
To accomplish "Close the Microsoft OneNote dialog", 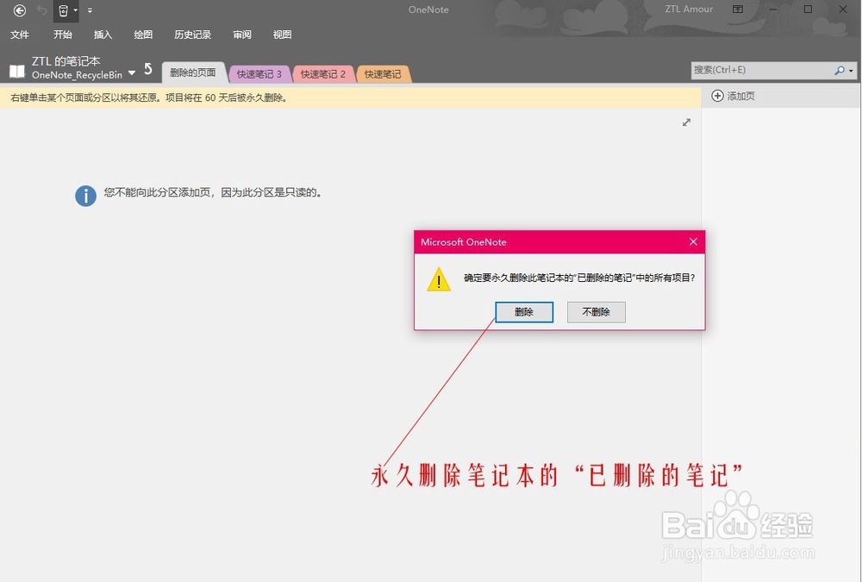I will [x=693, y=241].
